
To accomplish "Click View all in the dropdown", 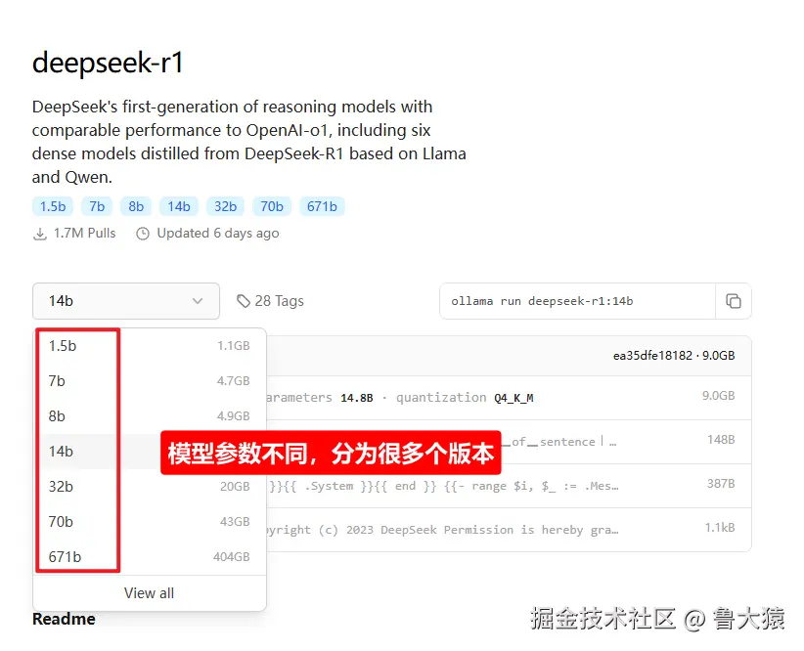I will 150,593.
